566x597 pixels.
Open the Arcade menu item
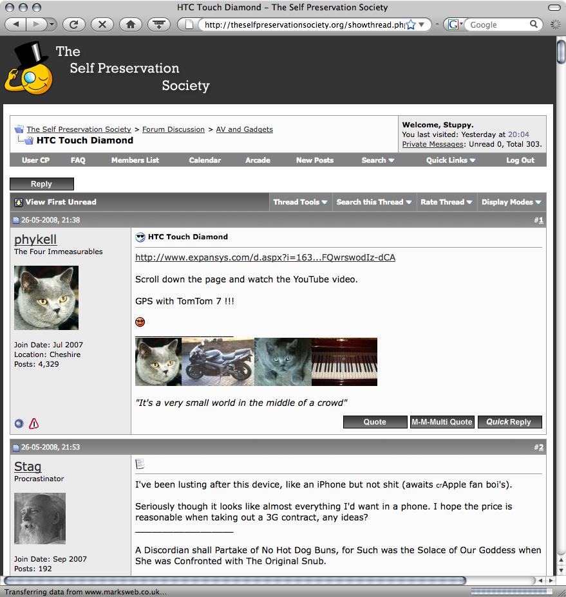[258, 160]
